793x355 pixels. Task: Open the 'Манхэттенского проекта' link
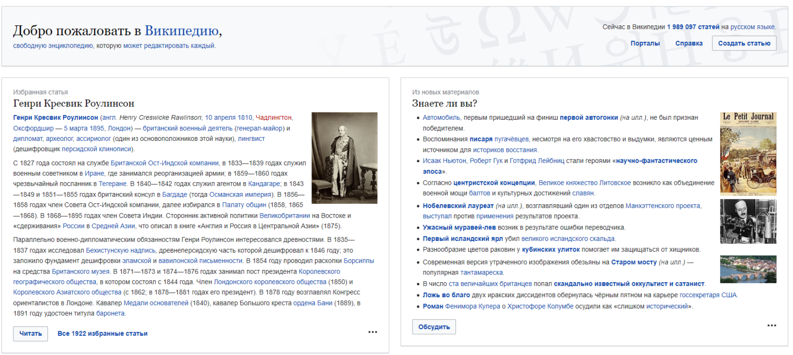(x=663, y=206)
